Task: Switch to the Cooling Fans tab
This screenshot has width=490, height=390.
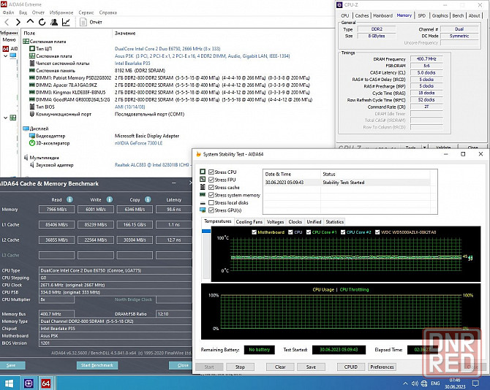Action: pyautogui.click(x=249, y=222)
